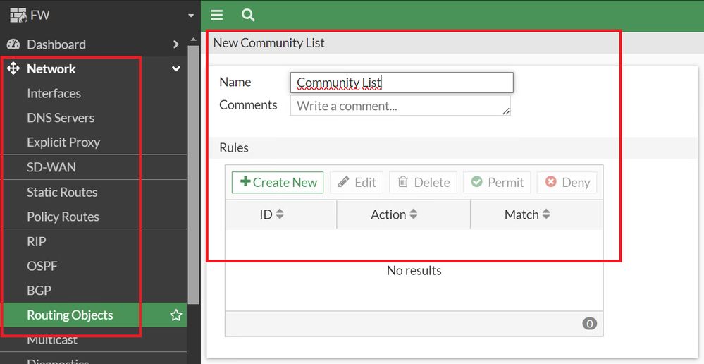Sort the table by Match column
The height and width of the screenshot is (364, 704).
pyautogui.click(x=546, y=214)
